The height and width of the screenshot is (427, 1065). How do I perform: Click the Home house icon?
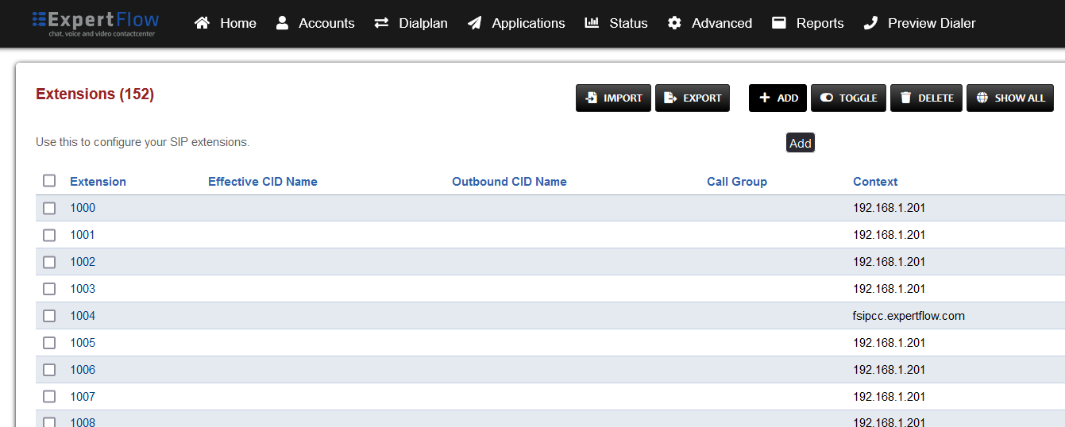tap(203, 23)
